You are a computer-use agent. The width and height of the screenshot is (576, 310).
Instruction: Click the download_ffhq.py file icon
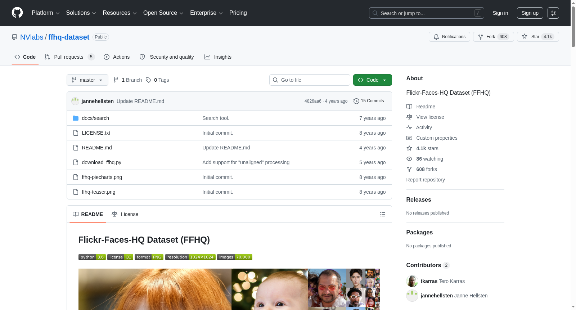(76, 162)
